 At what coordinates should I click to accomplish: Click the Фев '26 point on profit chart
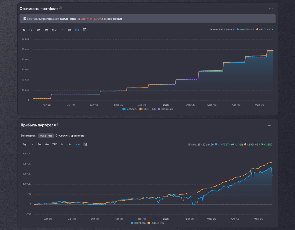tap(190, 219)
